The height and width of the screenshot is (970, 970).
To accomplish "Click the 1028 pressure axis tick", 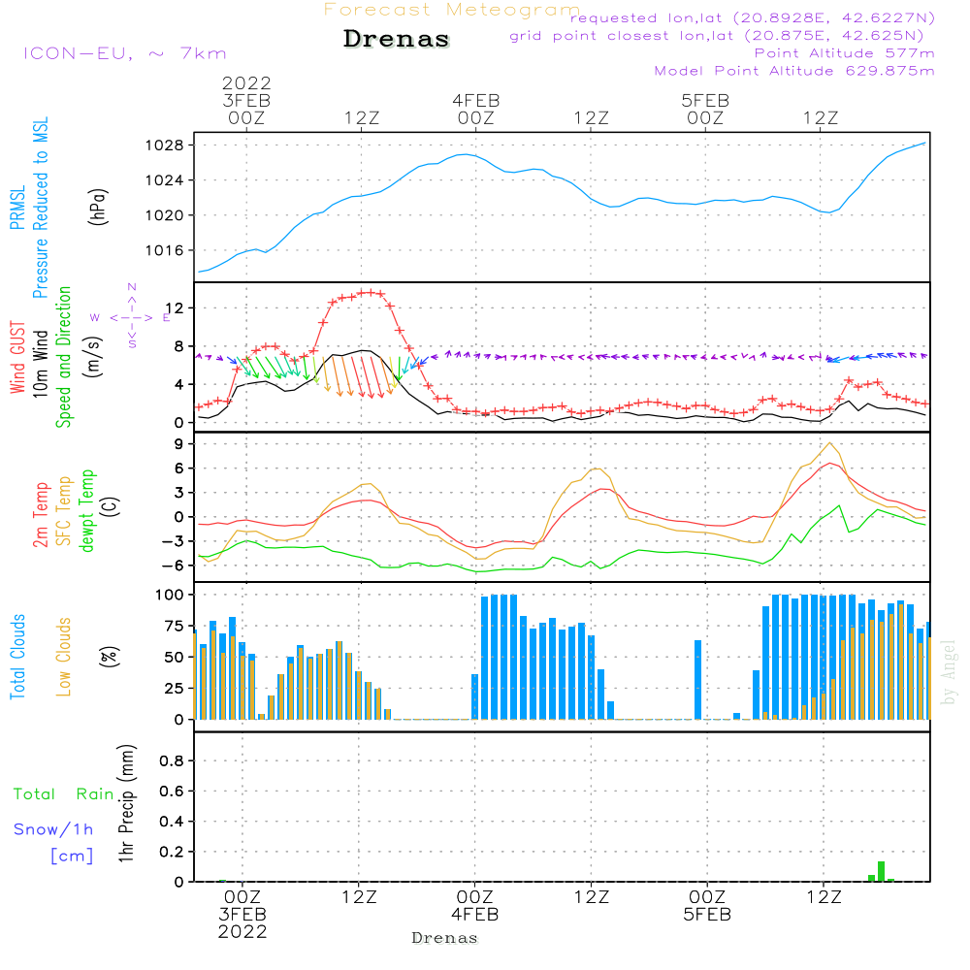I will tap(164, 145).
